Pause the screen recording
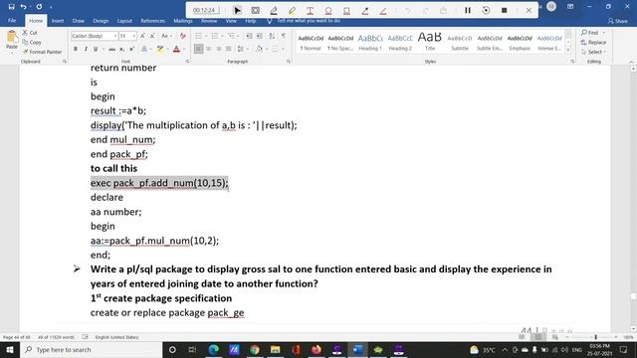The height and width of the screenshot is (358, 637). [468, 10]
